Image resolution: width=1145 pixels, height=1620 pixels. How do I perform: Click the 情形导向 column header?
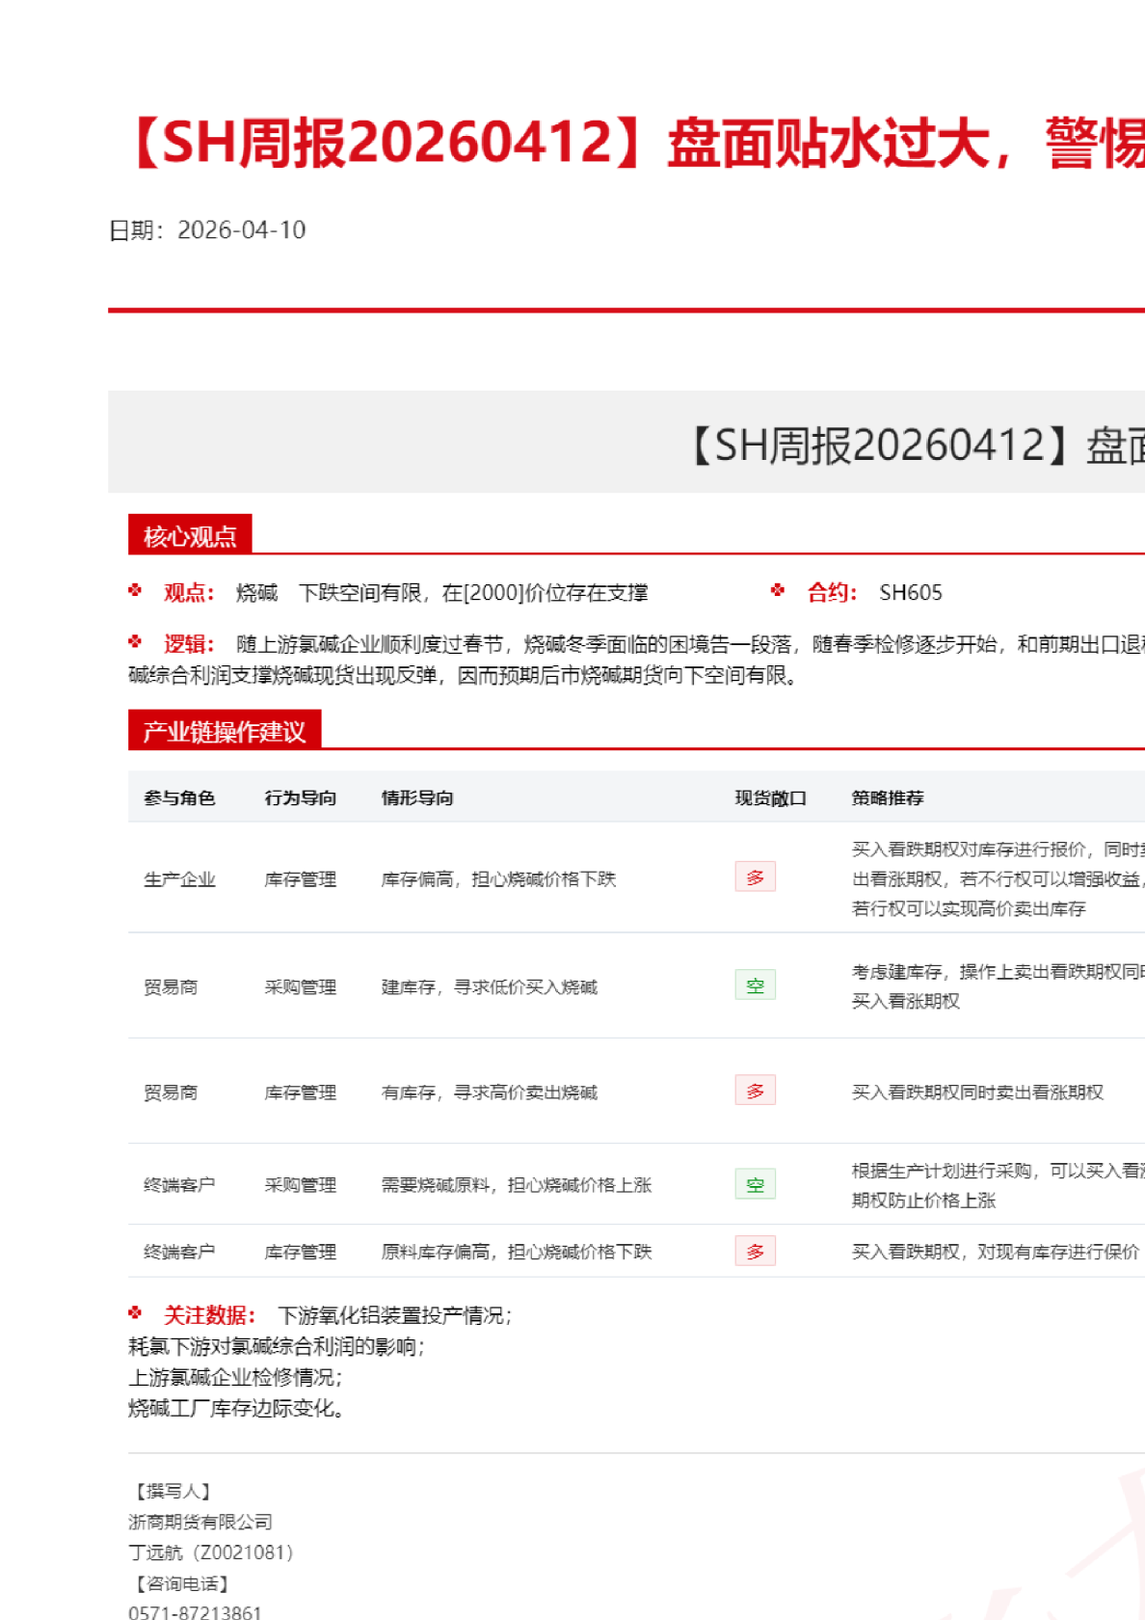pyautogui.click(x=417, y=797)
